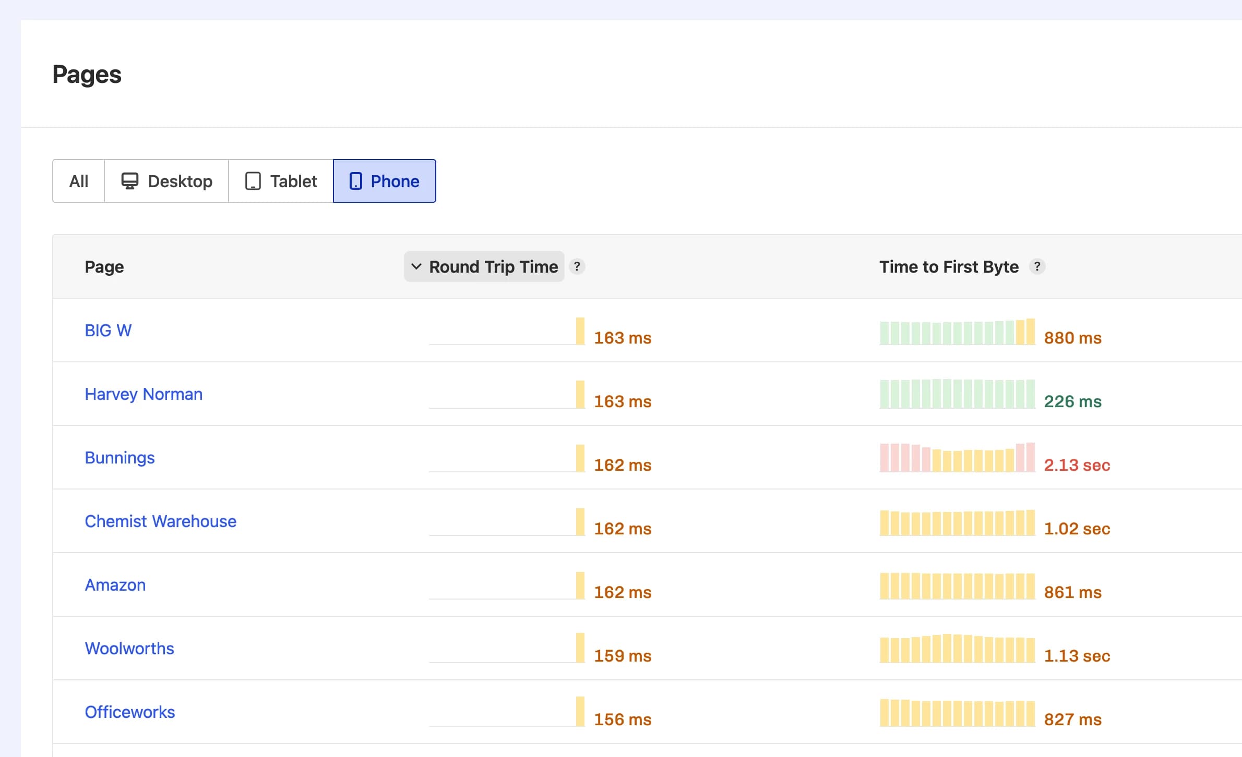The height and width of the screenshot is (757, 1242).
Task: Click the Officeworks table row
Action: click(x=574, y=712)
